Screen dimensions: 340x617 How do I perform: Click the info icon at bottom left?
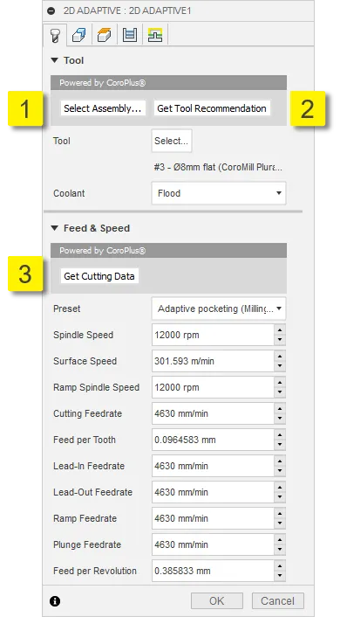55,601
